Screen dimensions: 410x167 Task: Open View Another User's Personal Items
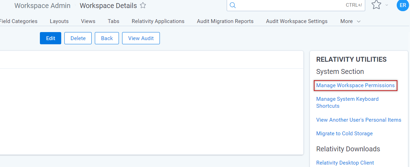[x=359, y=120]
